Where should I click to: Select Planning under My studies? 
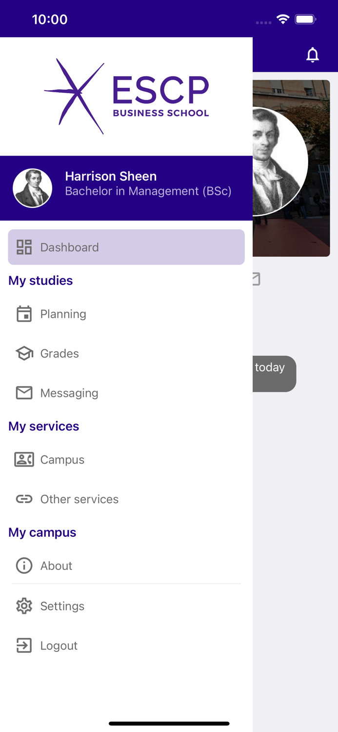pyautogui.click(x=63, y=314)
